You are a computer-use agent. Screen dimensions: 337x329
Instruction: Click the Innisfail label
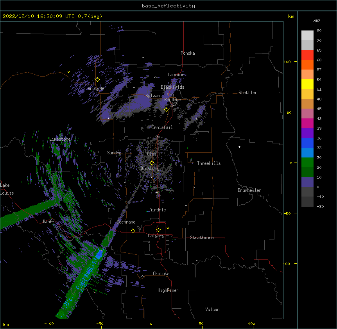162,127
